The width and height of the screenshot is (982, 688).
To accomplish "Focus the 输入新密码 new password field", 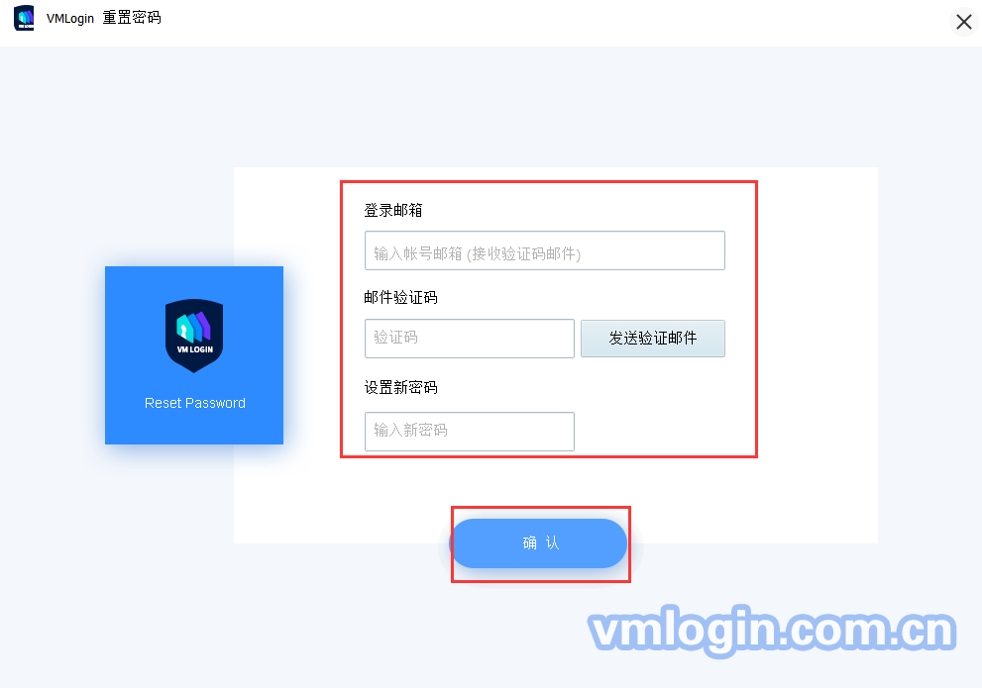I will click(x=469, y=431).
